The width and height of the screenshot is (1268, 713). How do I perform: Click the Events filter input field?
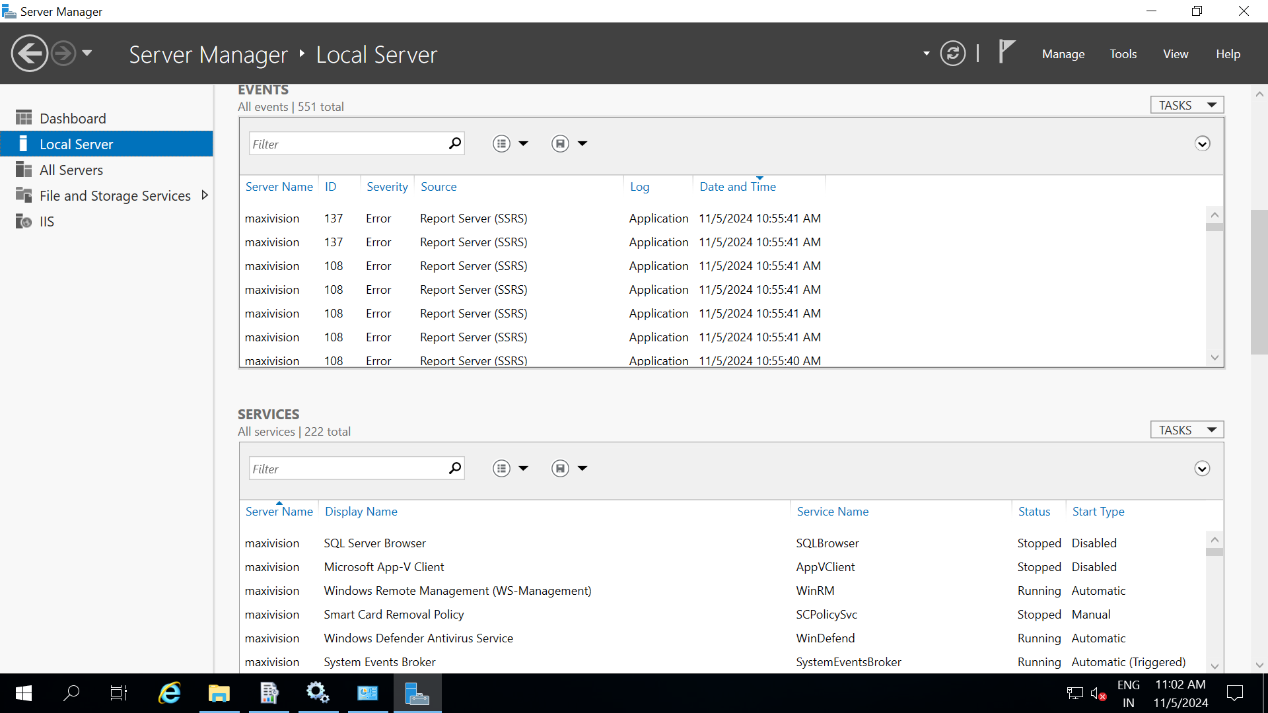347,144
